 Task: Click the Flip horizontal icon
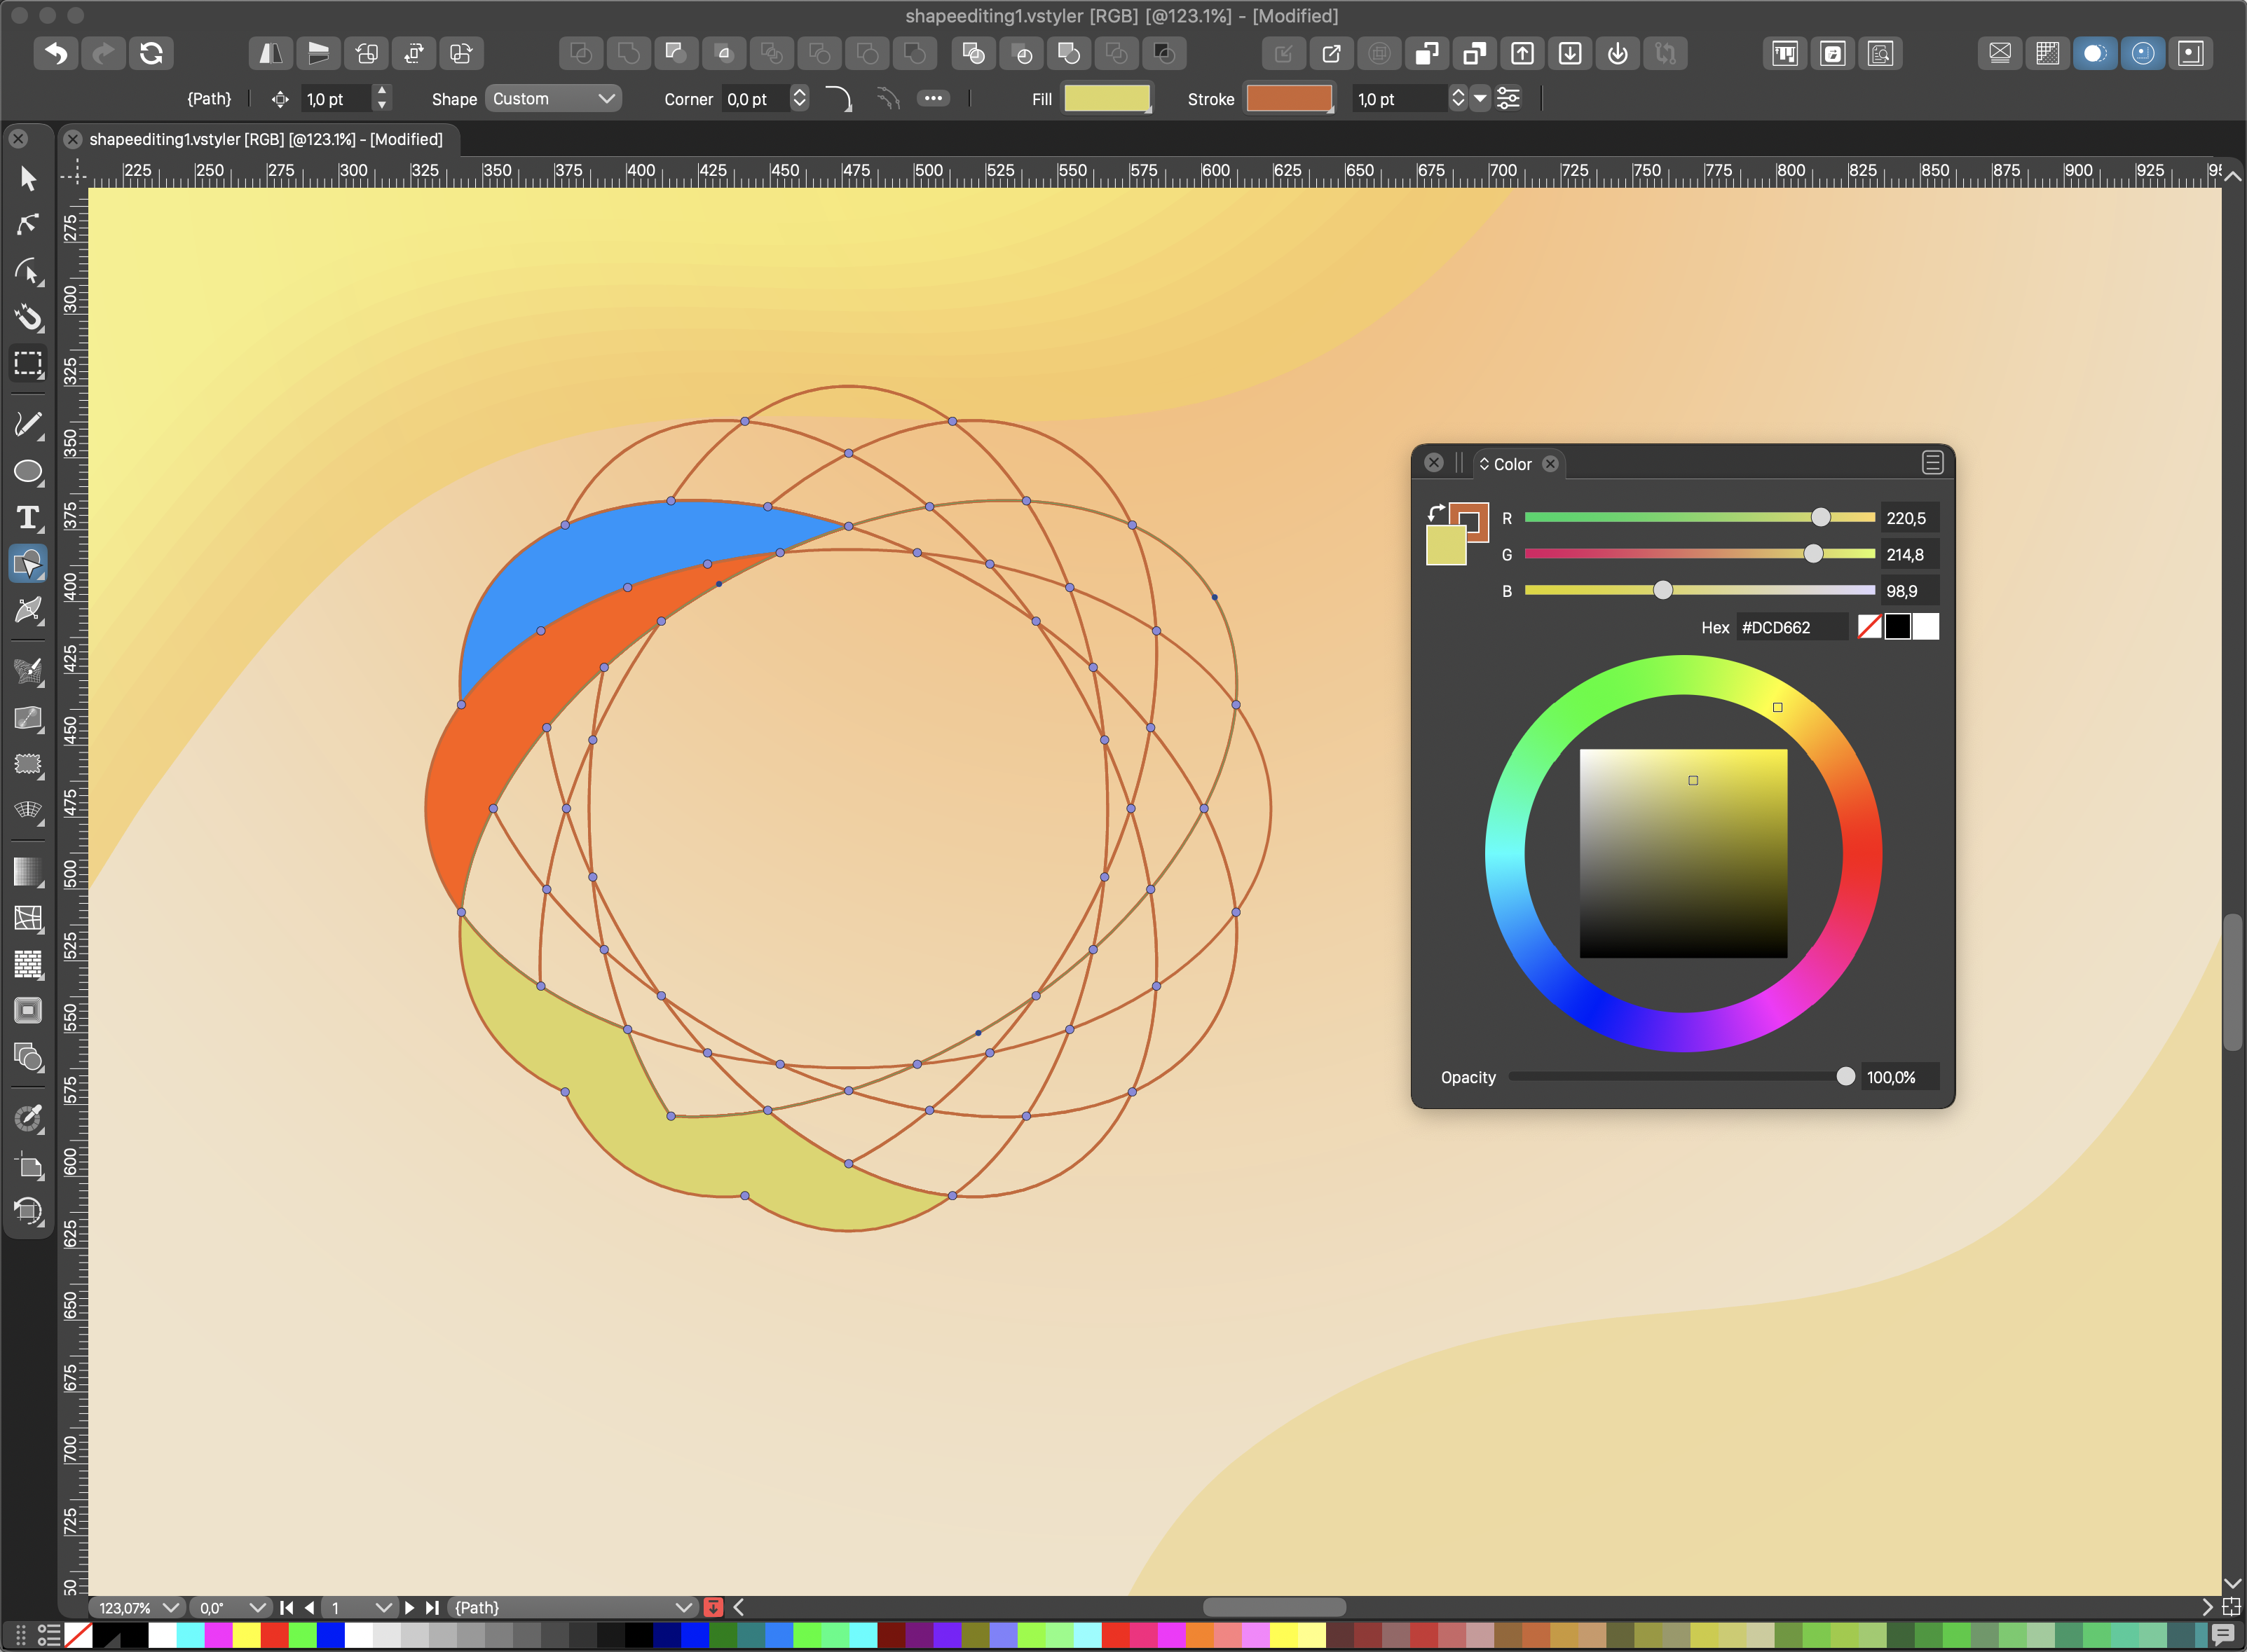(270, 53)
